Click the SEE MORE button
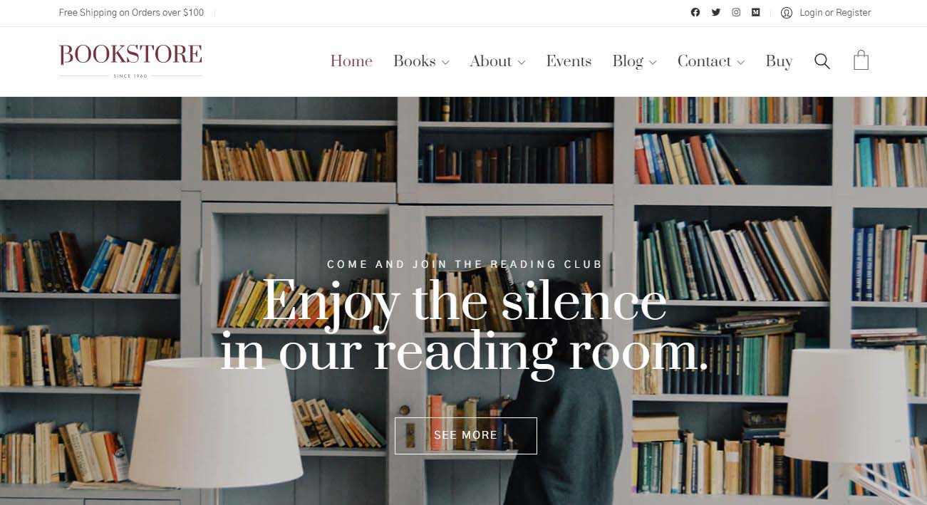927x505 pixels. (x=466, y=435)
